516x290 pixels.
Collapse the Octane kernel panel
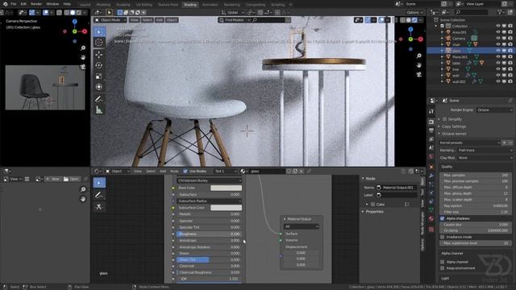coord(439,134)
